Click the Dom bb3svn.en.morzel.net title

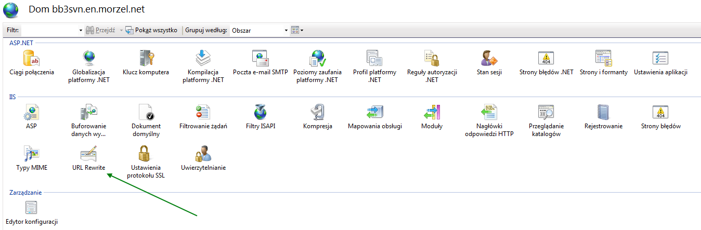[x=87, y=9]
